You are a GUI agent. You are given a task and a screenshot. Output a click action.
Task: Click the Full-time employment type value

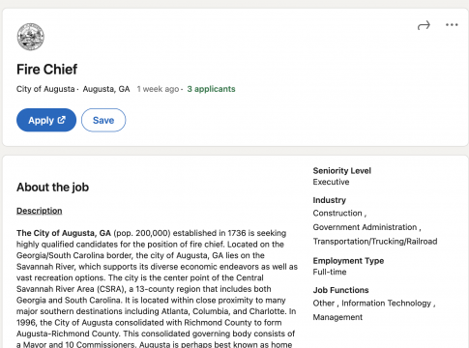[x=330, y=272]
